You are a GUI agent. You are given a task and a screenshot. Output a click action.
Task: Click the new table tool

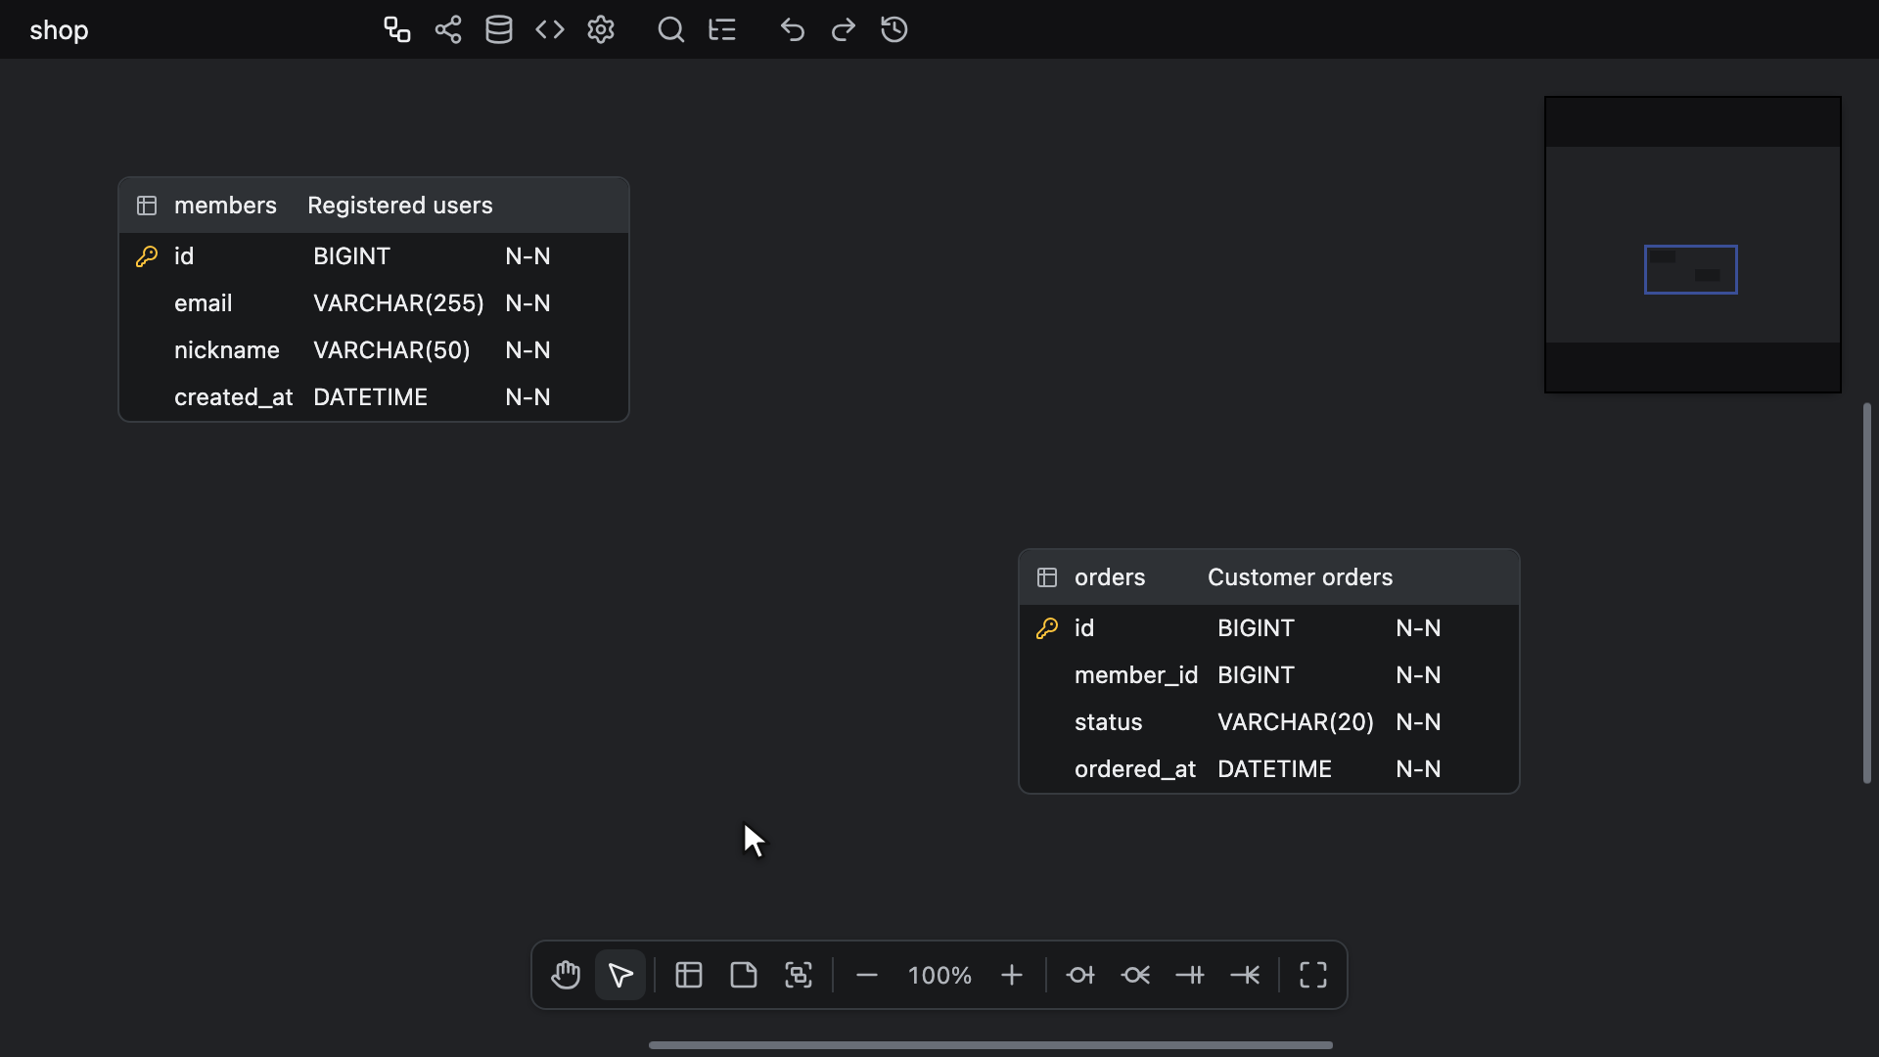click(x=689, y=975)
